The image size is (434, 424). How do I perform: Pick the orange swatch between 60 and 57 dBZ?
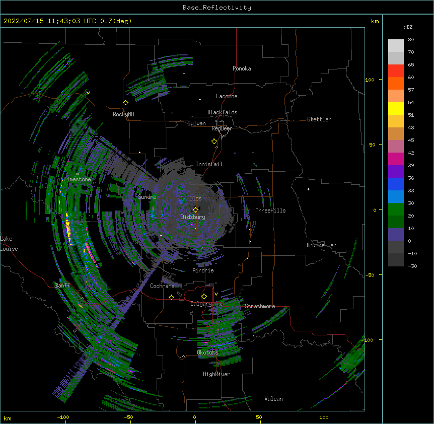(396, 83)
